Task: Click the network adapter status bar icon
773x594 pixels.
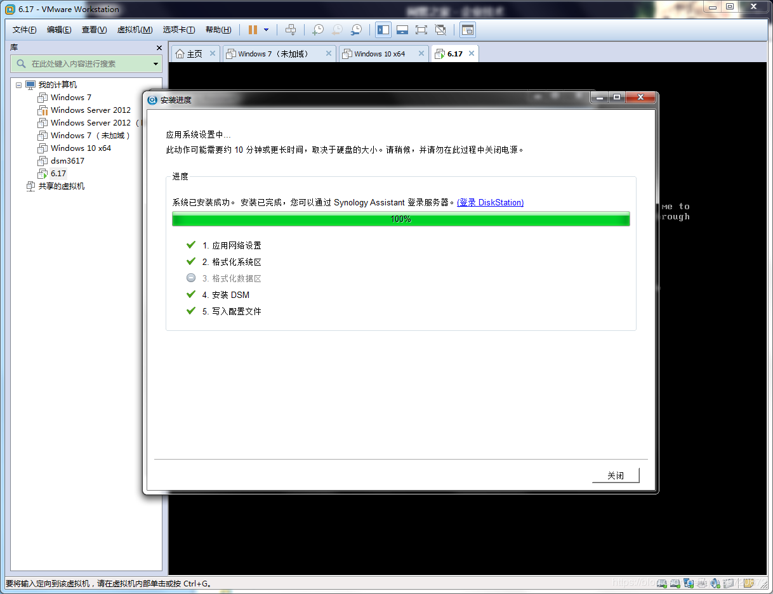Action: click(689, 583)
